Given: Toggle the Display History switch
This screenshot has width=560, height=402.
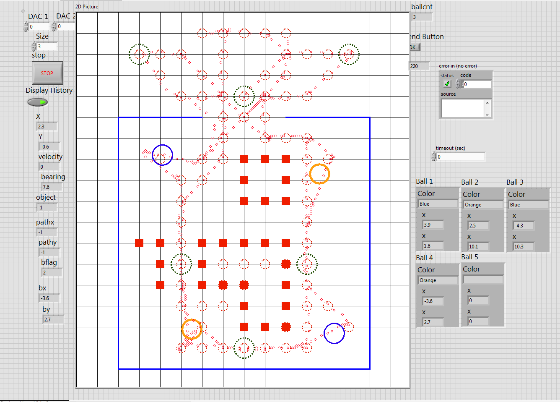Looking at the screenshot, I should point(38,102).
